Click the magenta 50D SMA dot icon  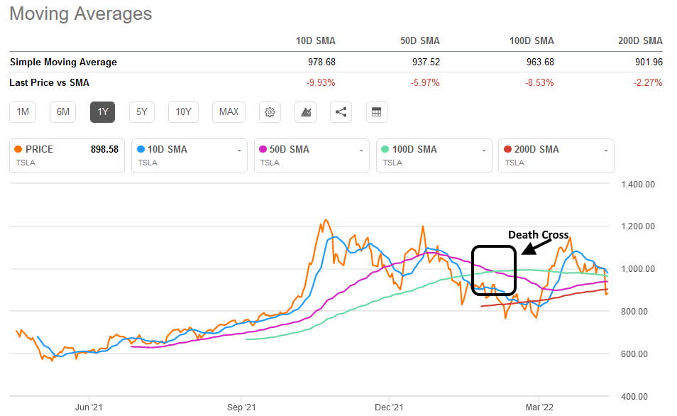pyautogui.click(x=263, y=149)
